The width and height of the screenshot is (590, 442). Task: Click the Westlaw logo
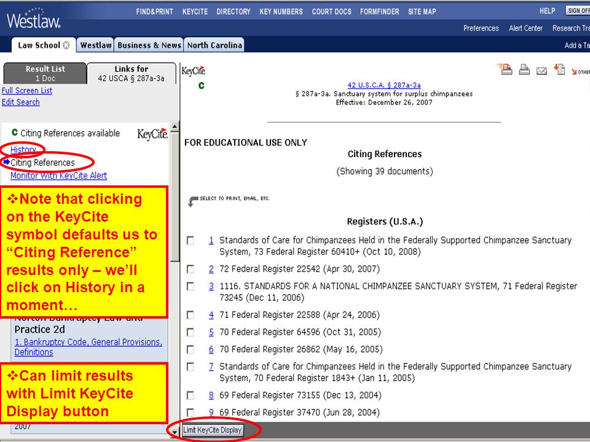[33, 19]
